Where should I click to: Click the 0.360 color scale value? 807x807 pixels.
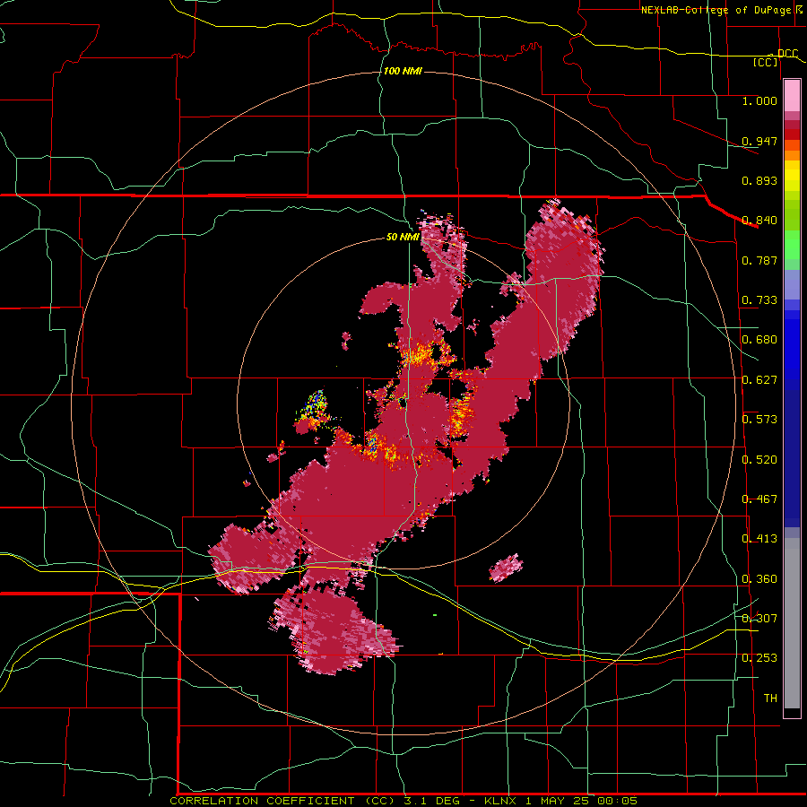point(759,579)
